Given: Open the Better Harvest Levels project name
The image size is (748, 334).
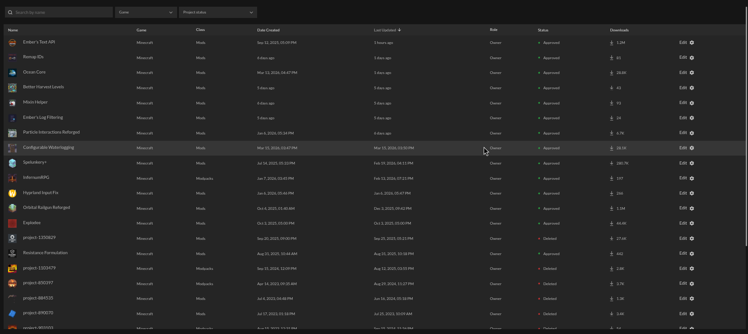Looking at the screenshot, I should pos(44,87).
